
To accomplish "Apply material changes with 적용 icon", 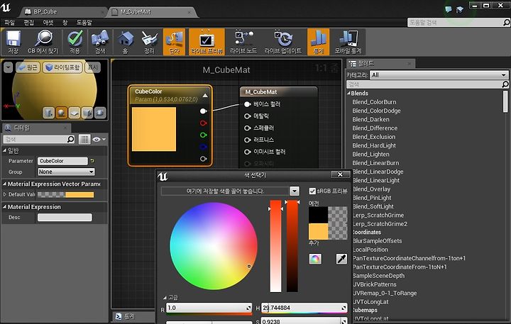I will click(x=75, y=42).
